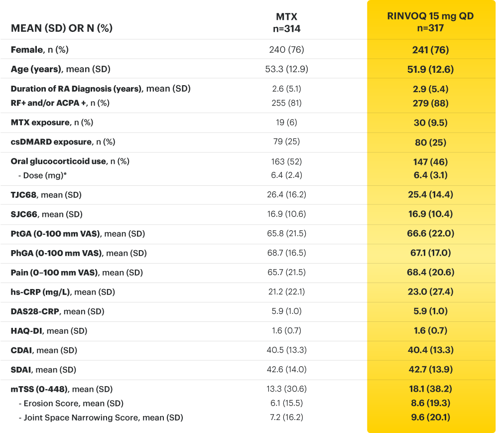The image size is (498, 433).
Task: Select the value '2.9 (5.4)'
Action: tap(430, 89)
